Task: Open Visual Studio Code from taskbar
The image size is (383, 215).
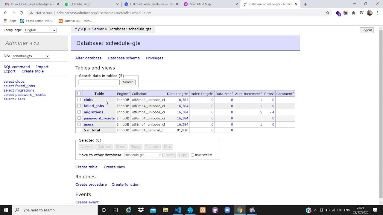Action: click(x=178, y=210)
